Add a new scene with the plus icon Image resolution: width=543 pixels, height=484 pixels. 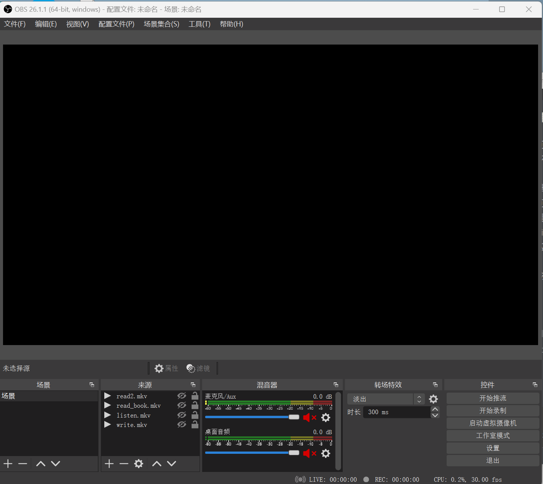coord(8,464)
